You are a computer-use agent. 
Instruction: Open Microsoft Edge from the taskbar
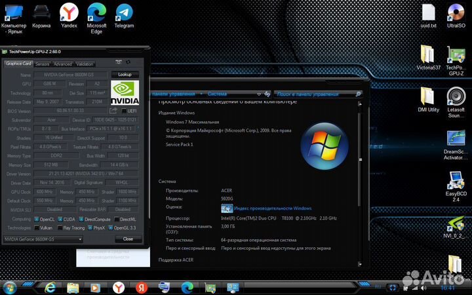pyautogui.click(x=187, y=288)
